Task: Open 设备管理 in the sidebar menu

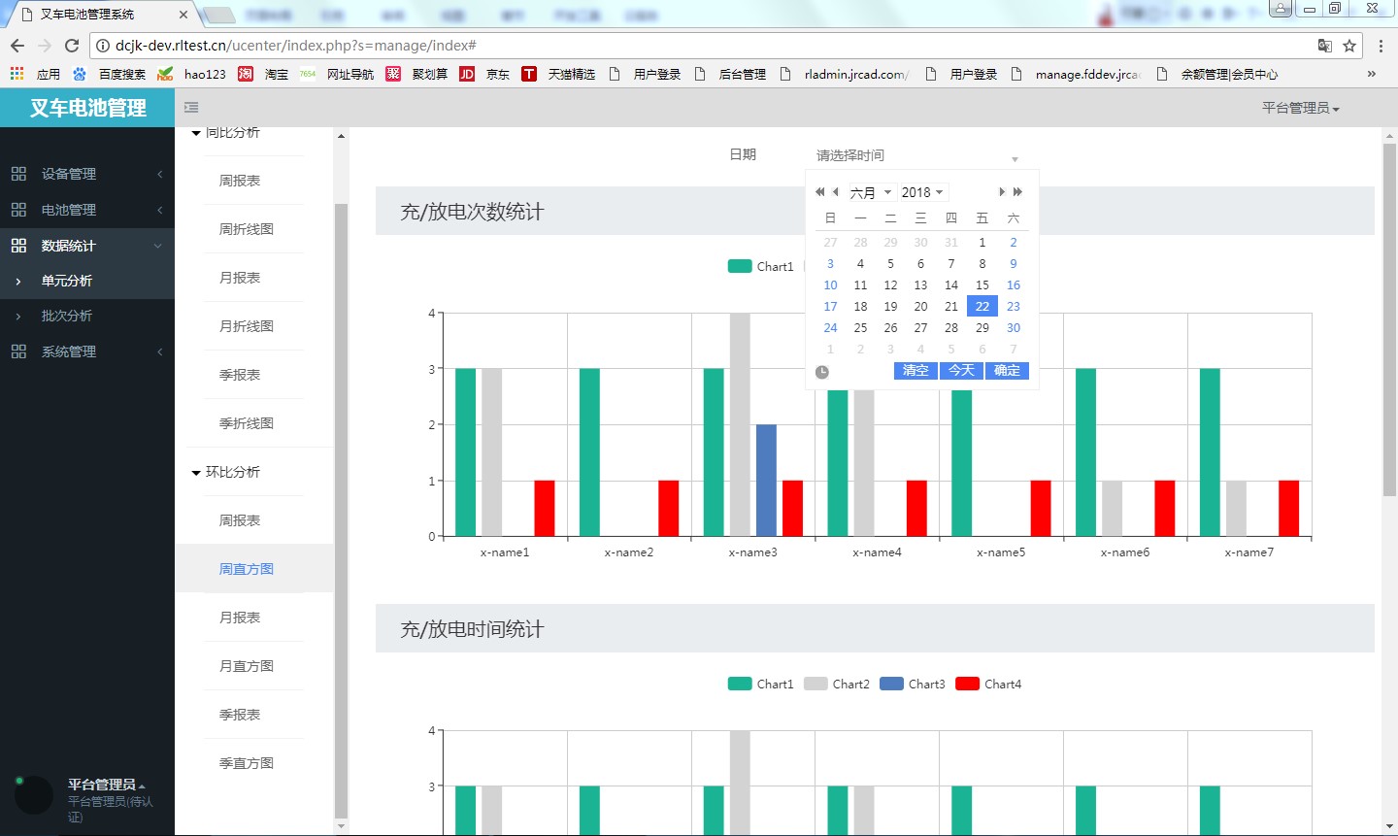Action: (x=69, y=174)
